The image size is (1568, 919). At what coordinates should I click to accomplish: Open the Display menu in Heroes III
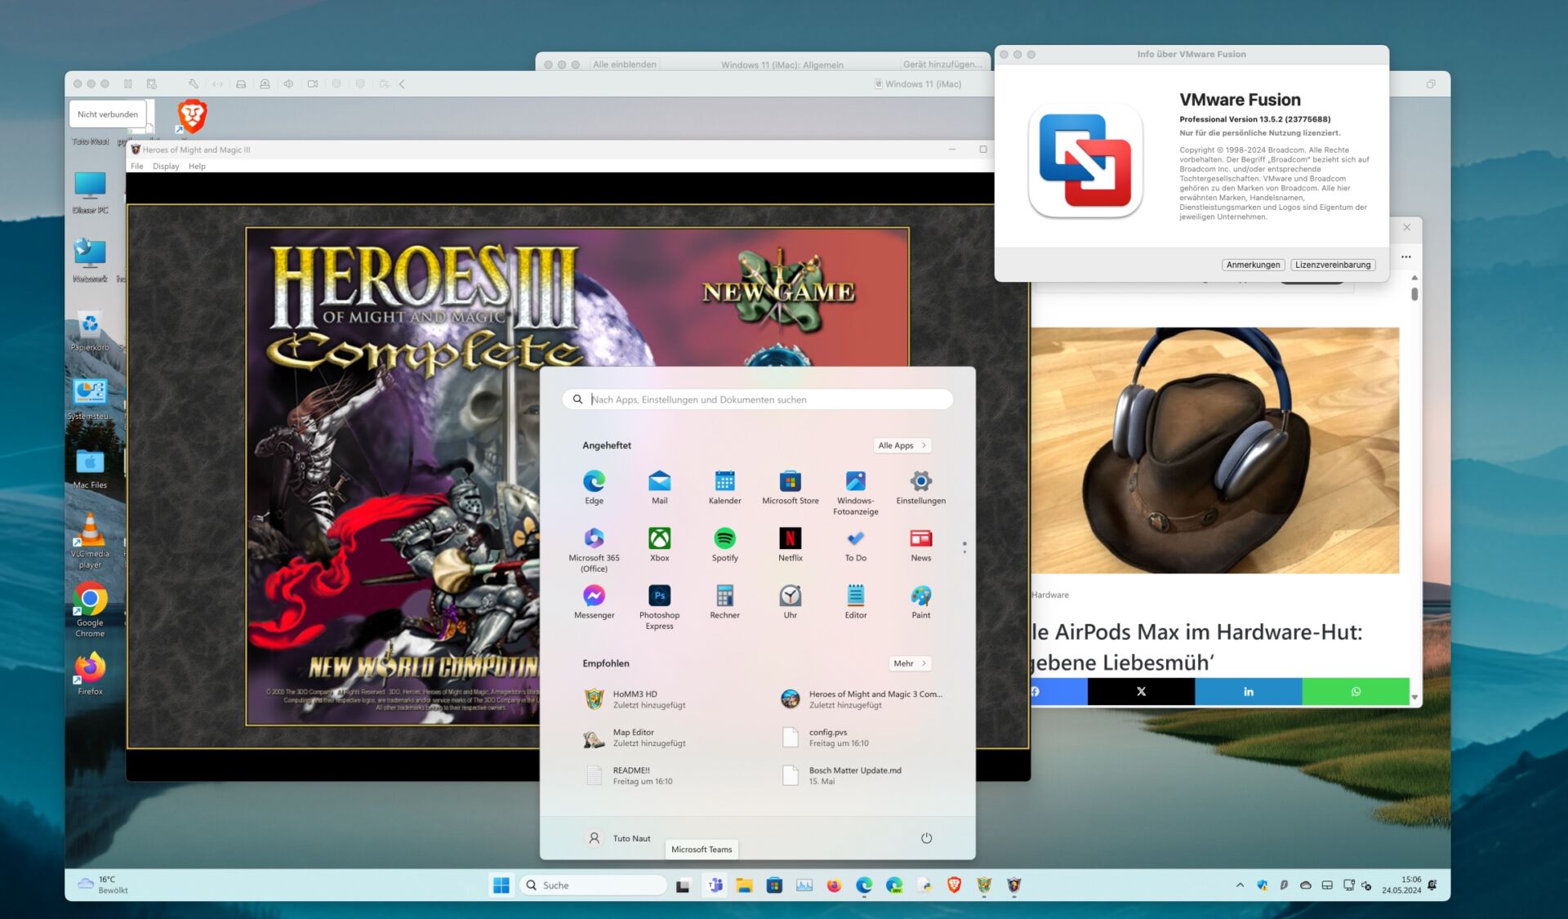point(166,166)
